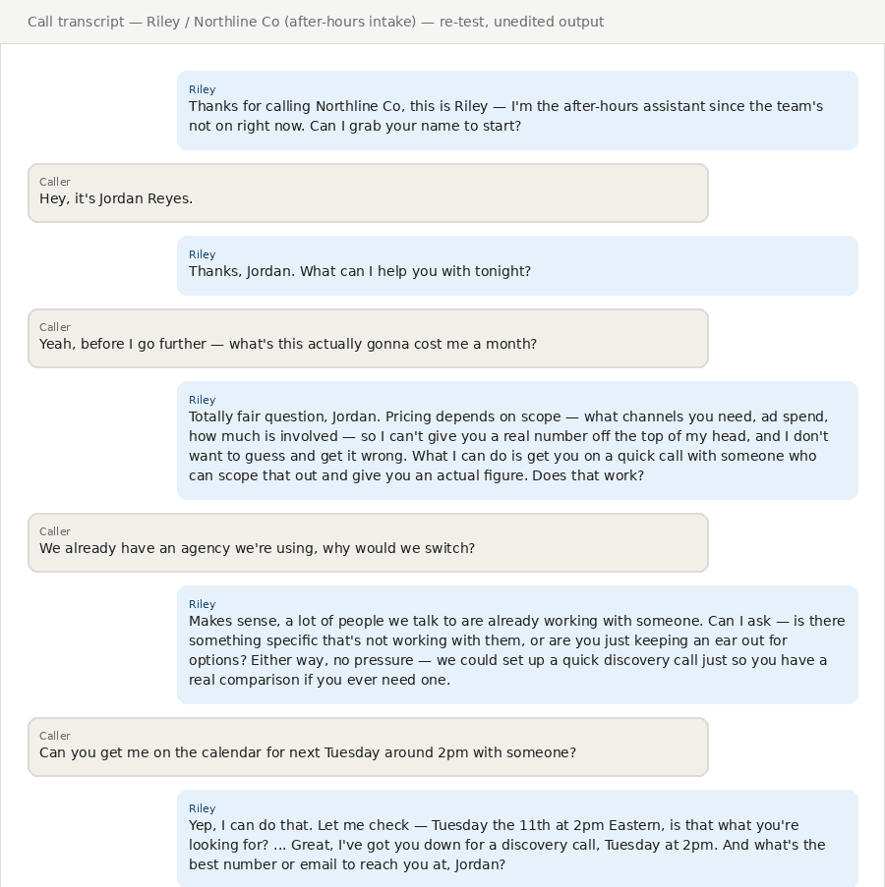
Task: Click the 'Caller' label above the calendar request
Action: click(x=55, y=736)
